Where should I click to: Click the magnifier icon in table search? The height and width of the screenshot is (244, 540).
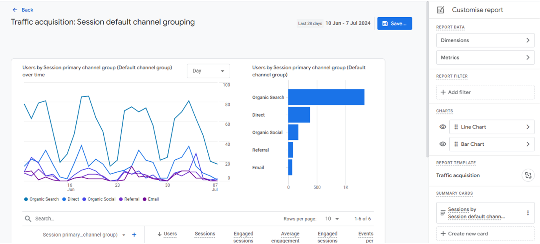point(28,219)
